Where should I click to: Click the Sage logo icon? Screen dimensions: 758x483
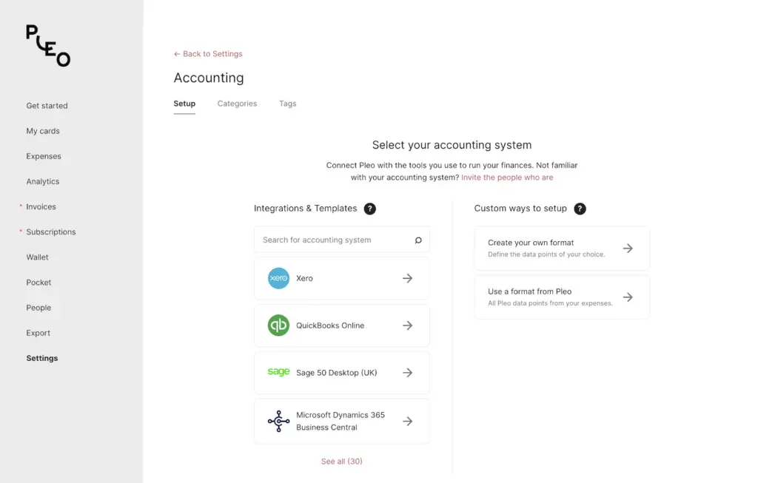[278, 372]
